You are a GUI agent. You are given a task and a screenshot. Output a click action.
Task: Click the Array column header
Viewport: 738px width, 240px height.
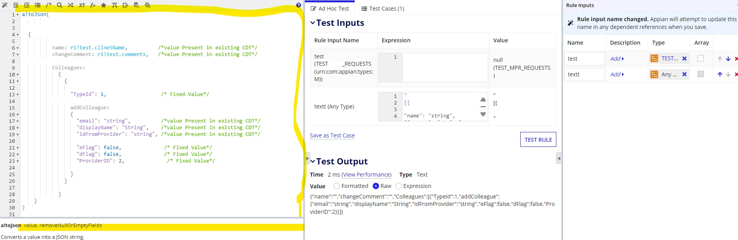click(702, 43)
